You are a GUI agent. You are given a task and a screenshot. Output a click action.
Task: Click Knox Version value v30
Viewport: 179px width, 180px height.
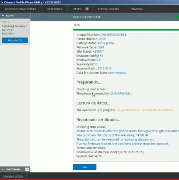[99, 60]
